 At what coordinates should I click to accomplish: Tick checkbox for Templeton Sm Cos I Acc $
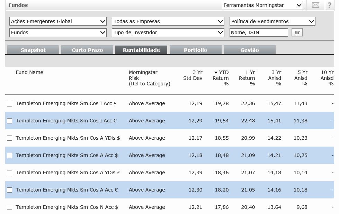point(9,104)
